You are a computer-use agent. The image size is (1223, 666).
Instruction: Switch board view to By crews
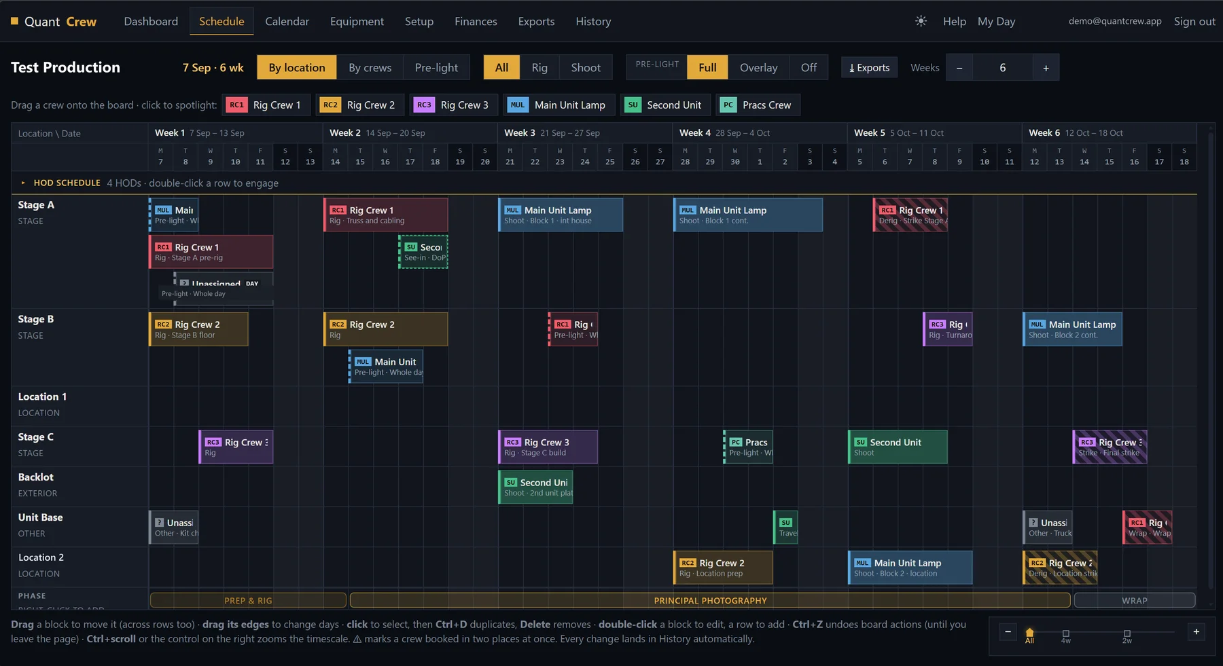pyautogui.click(x=370, y=67)
